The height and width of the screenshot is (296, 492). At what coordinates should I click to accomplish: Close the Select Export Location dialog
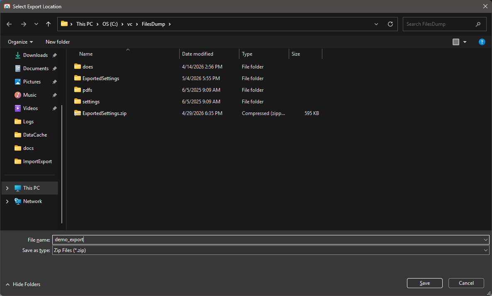pos(485,6)
